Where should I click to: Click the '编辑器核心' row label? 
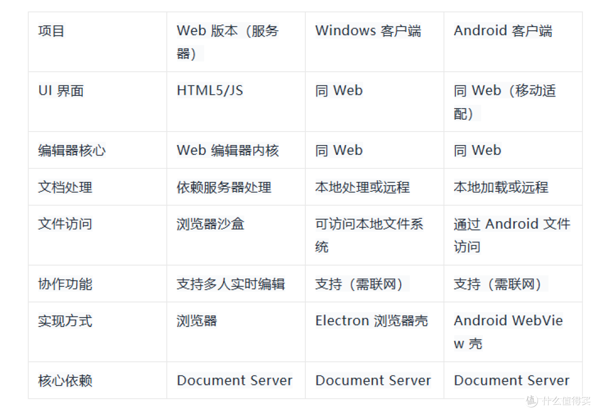[x=72, y=151]
